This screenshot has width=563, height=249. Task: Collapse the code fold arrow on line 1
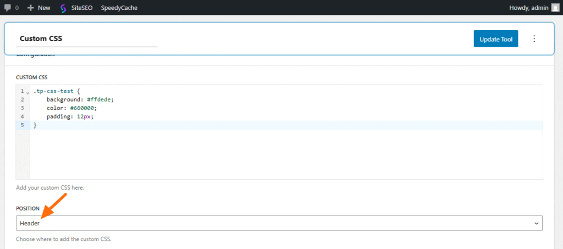27,92
